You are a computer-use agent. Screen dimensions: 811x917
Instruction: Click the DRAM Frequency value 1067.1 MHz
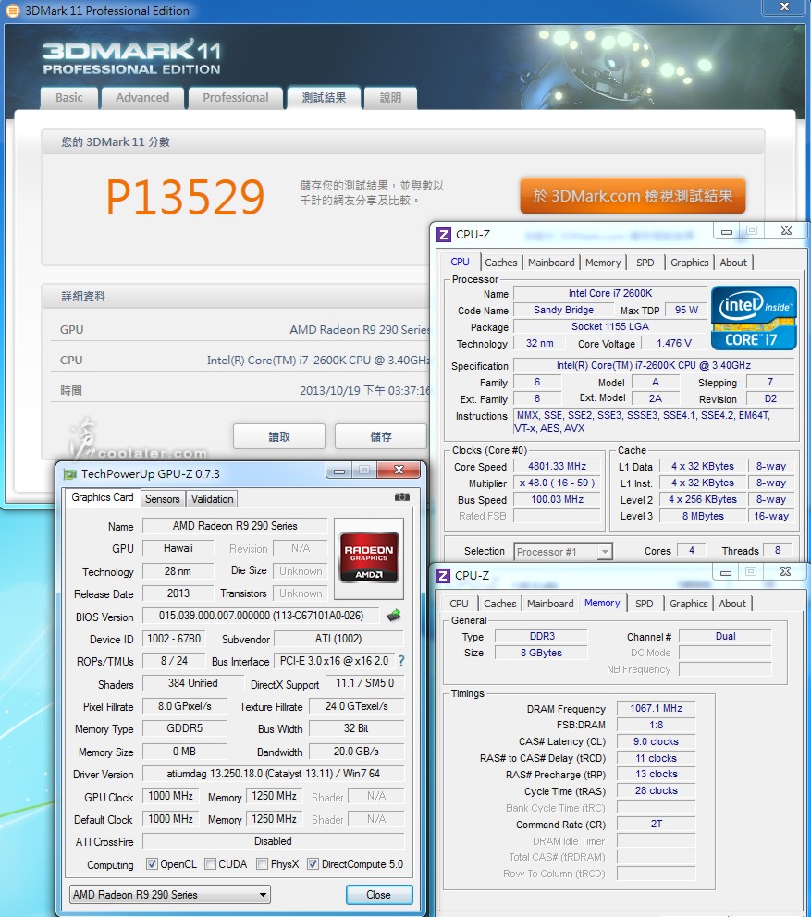pos(656,708)
